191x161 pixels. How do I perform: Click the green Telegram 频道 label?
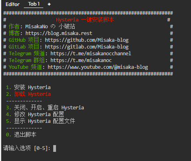click(x=27, y=54)
